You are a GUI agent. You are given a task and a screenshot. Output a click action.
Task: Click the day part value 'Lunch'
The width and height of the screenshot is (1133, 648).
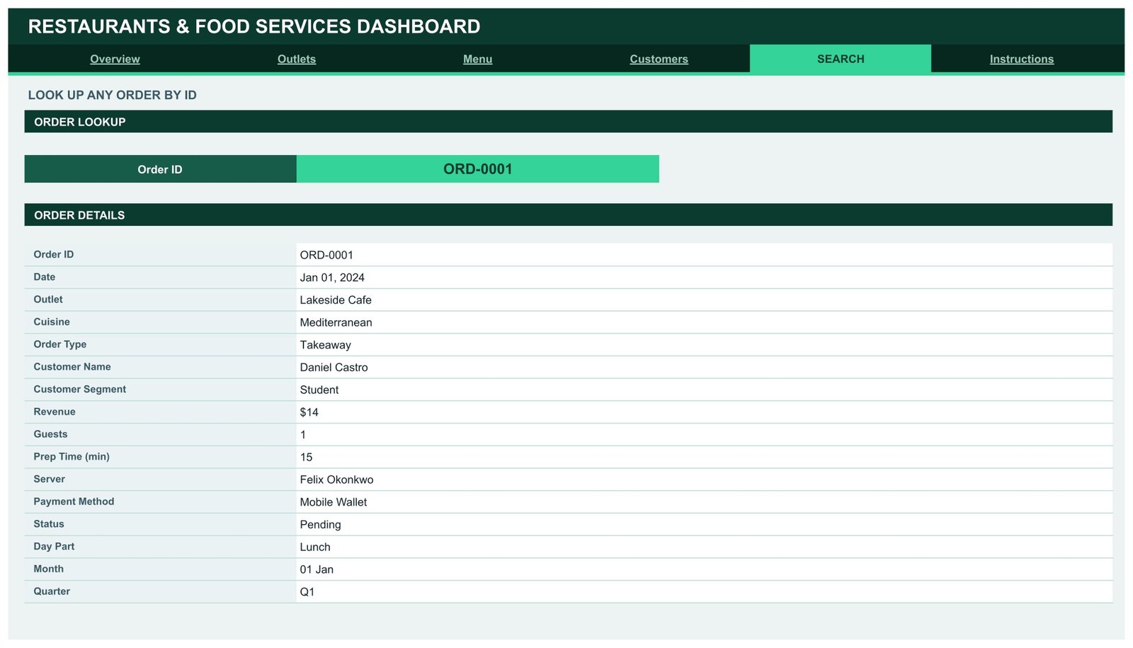[x=315, y=547]
